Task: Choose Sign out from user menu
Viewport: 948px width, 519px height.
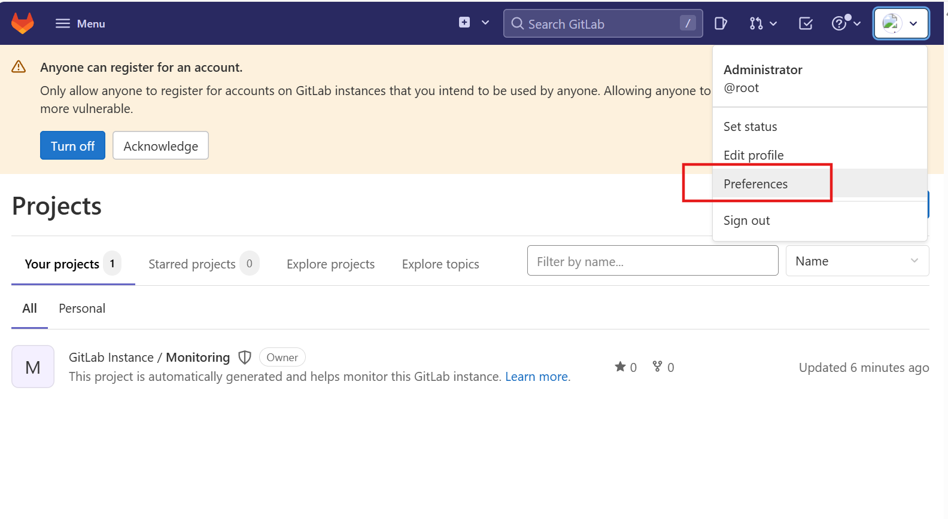Action: click(820, 221)
